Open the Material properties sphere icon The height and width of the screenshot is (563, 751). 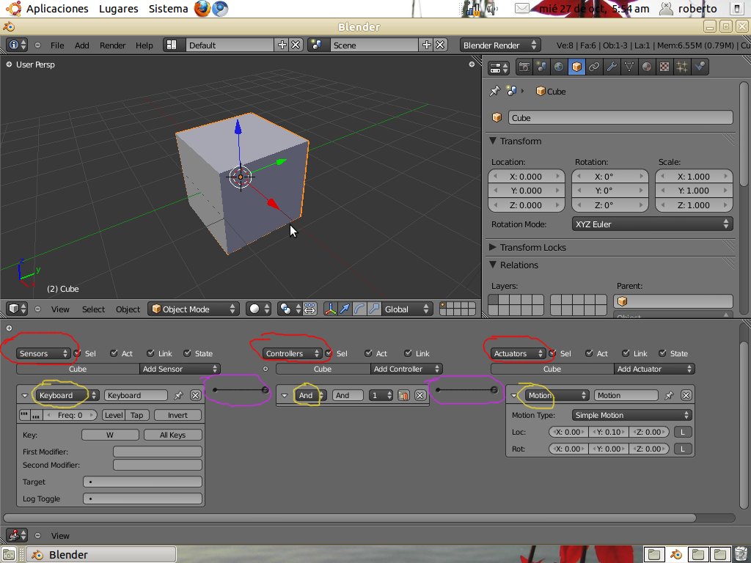(647, 67)
